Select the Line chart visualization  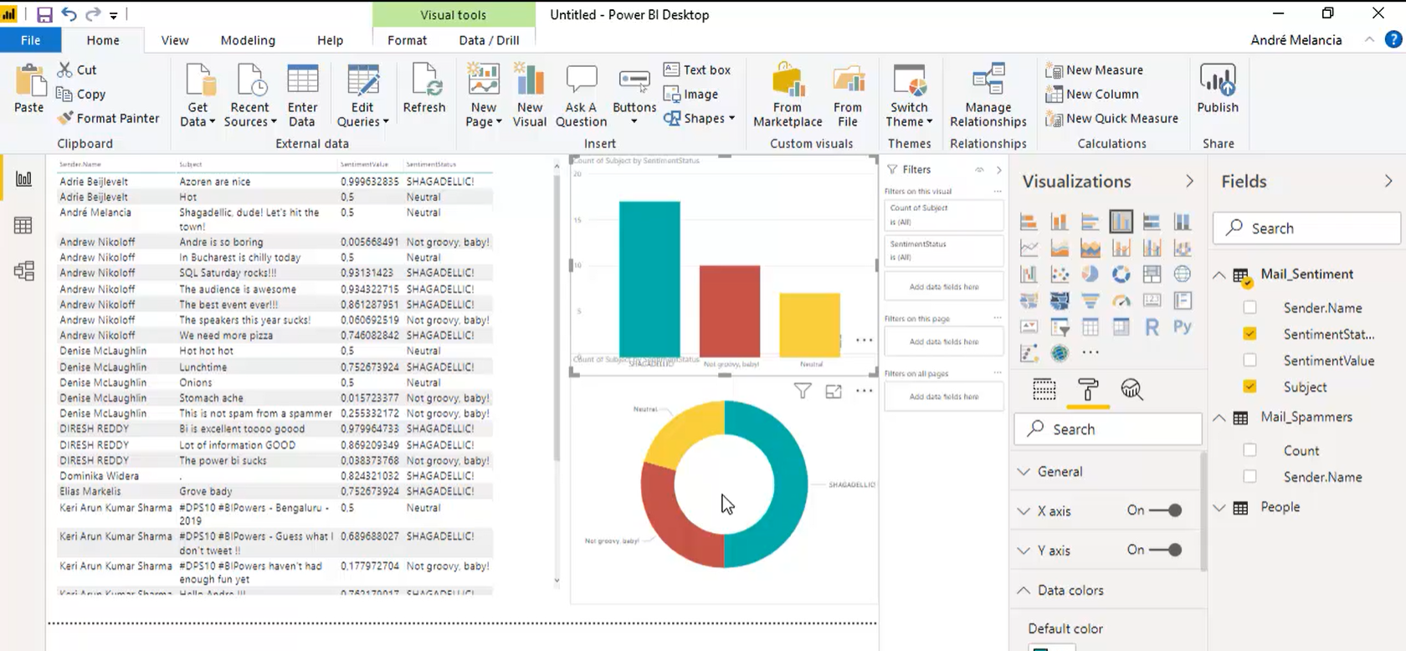(1029, 248)
